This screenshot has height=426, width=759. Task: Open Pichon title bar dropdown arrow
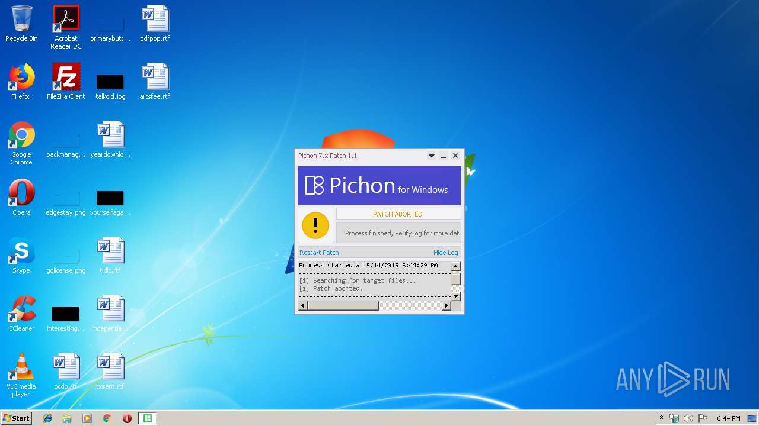pos(432,156)
